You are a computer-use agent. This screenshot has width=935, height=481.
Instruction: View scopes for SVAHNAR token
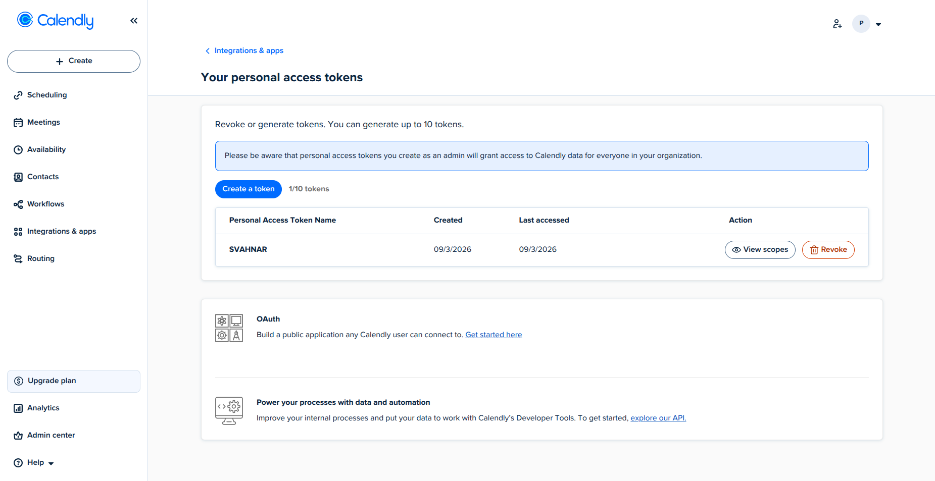(760, 250)
